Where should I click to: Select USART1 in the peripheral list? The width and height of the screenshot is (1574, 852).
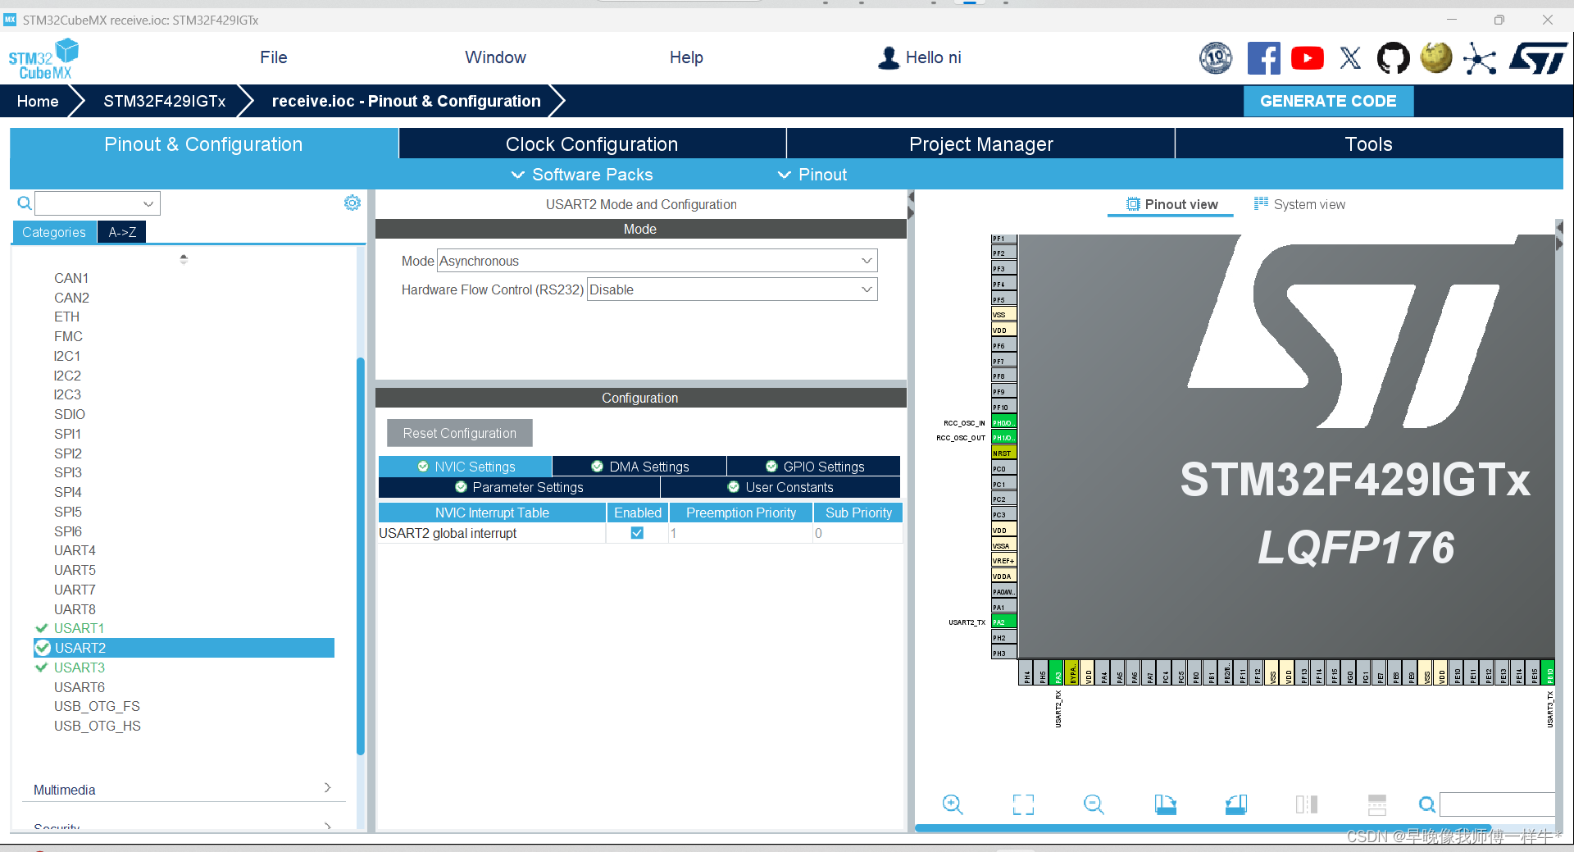(x=79, y=628)
